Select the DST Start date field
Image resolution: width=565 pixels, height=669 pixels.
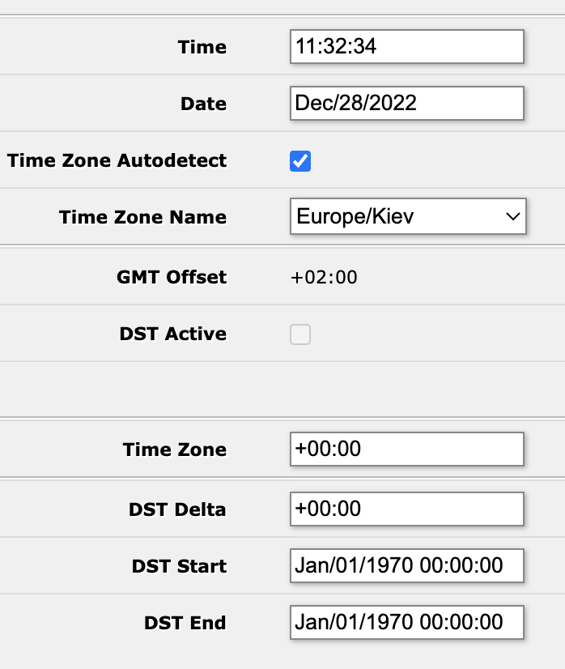(406, 565)
